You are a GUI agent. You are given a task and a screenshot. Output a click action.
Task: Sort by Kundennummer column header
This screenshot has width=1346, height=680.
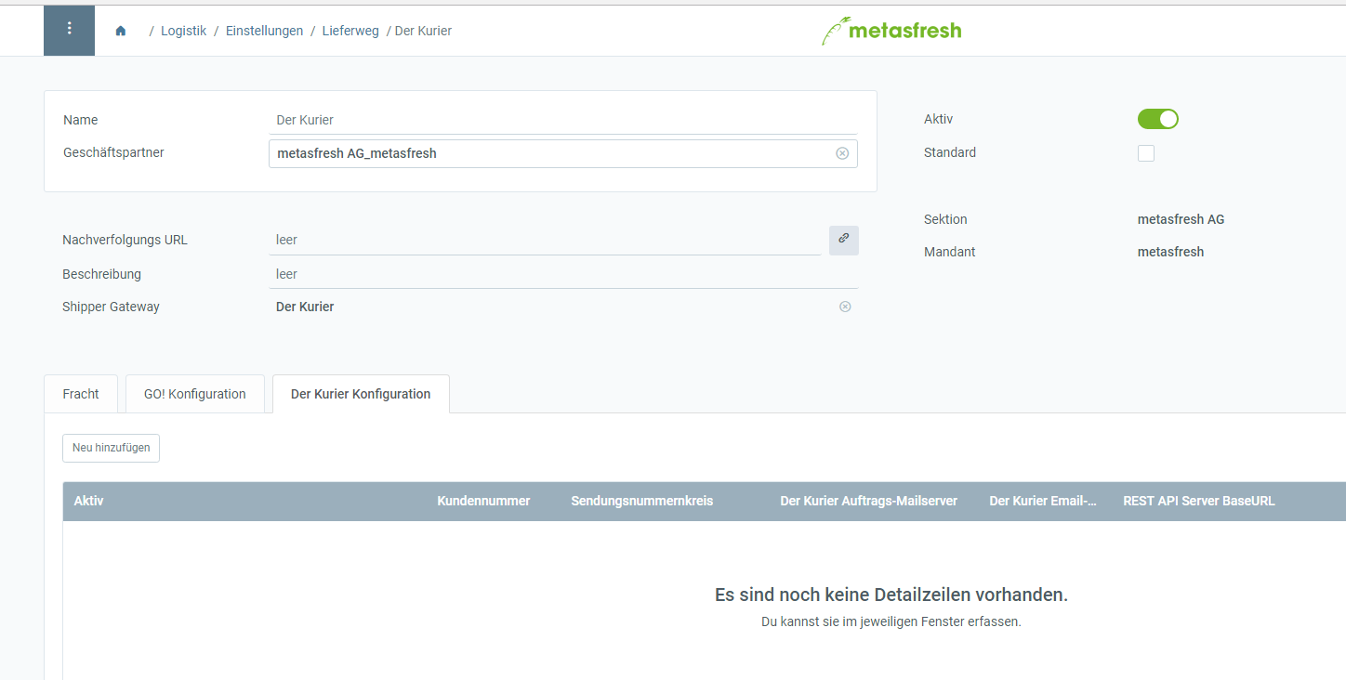[483, 501]
